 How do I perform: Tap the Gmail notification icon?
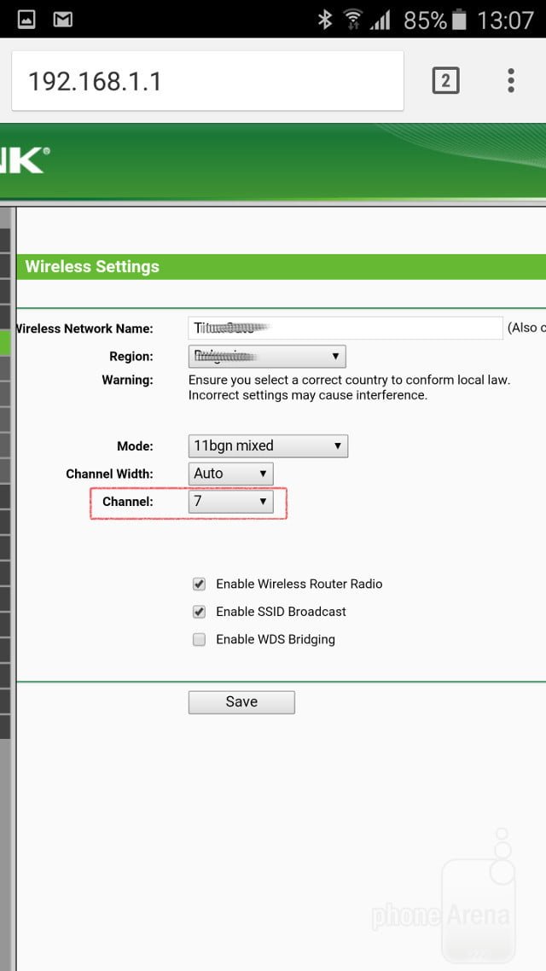pos(62,19)
